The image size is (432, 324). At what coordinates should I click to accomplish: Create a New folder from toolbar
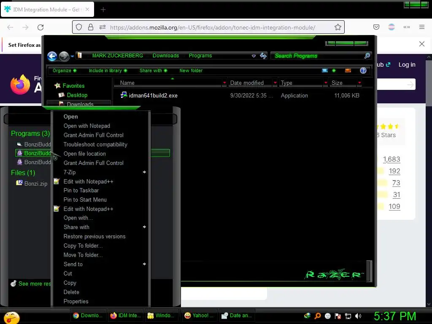(191, 70)
